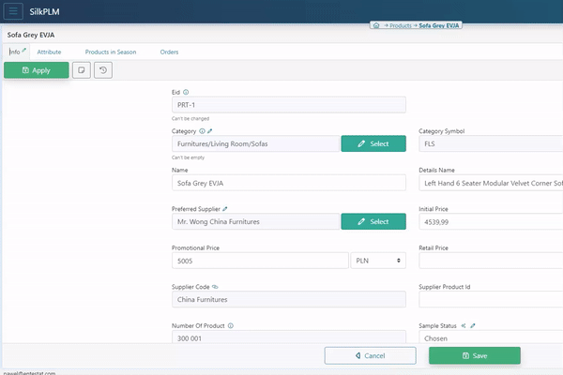Click Select button for Category
This screenshot has width=563, height=375.
[373, 143]
